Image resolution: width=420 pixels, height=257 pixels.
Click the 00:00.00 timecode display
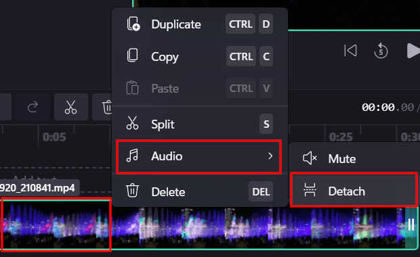[x=387, y=108]
